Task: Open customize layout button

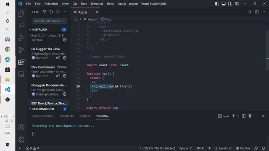Action: click(237, 4)
